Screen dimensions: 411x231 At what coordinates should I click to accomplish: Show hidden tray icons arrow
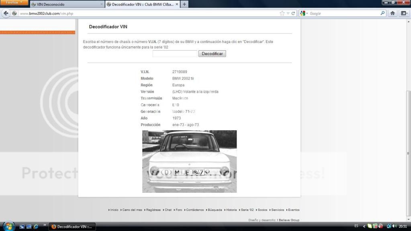click(364, 226)
